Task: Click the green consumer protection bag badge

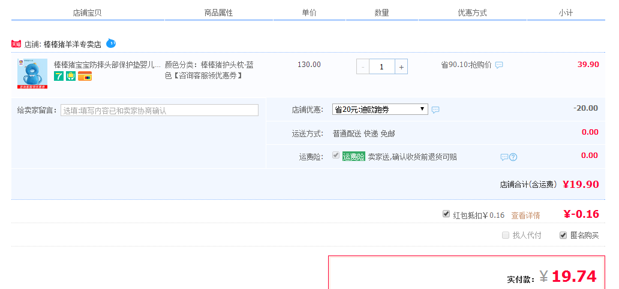Action: pos(71,76)
